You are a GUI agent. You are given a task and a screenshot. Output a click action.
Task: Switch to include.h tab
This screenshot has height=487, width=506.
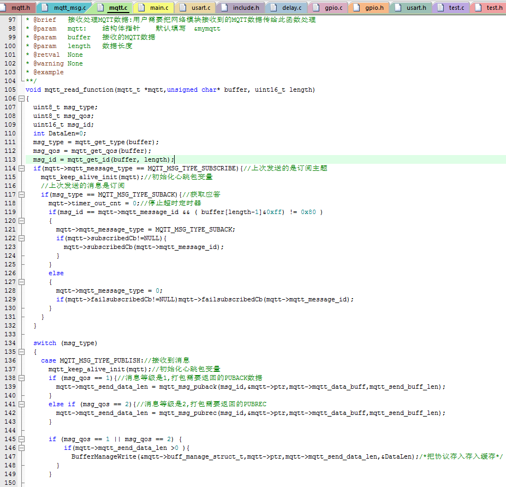point(240,8)
